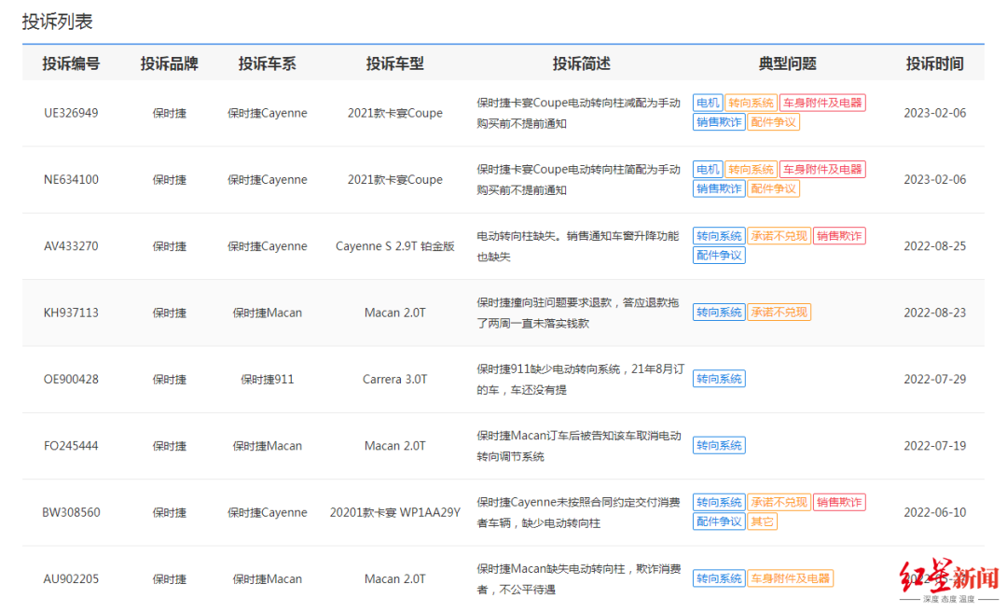
Task: Open description starting 保时捷Macan订车后
Action: click(579, 446)
